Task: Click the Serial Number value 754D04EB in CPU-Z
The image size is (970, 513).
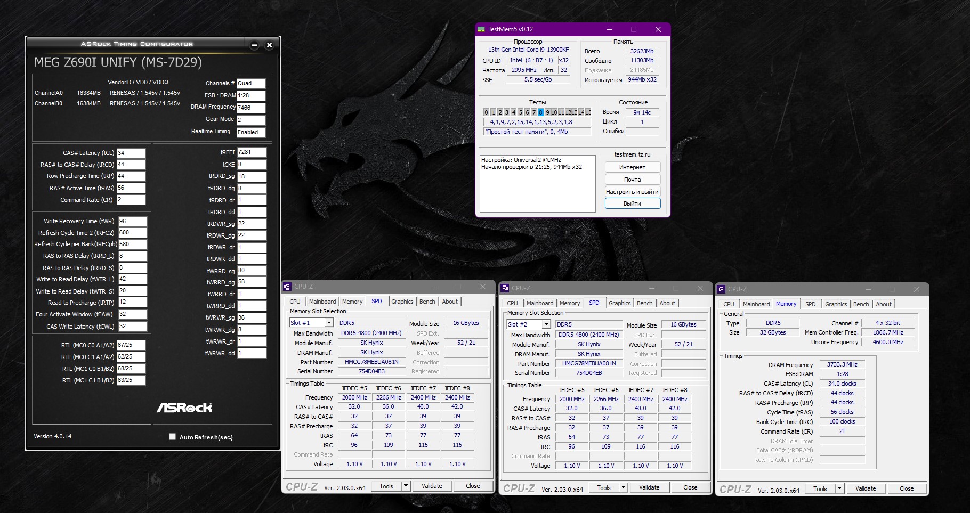Action: [x=589, y=373]
